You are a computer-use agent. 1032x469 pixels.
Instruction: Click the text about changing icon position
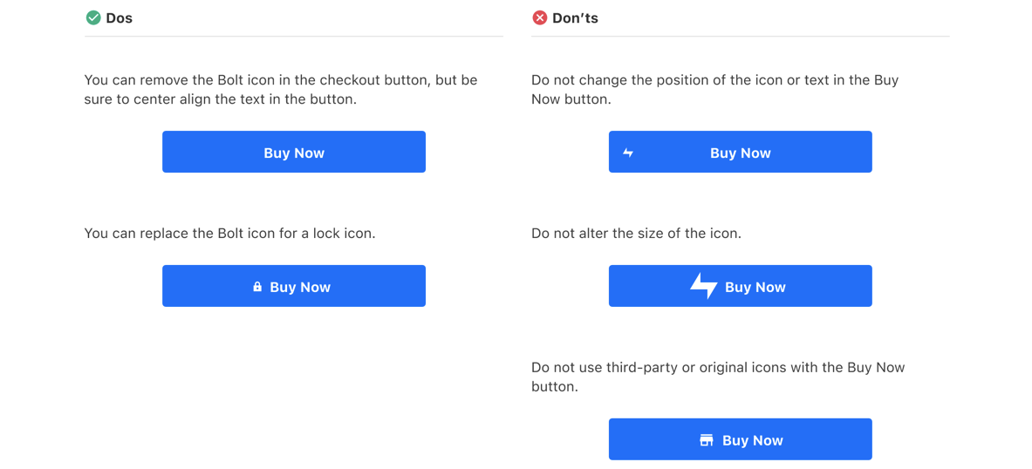point(714,91)
